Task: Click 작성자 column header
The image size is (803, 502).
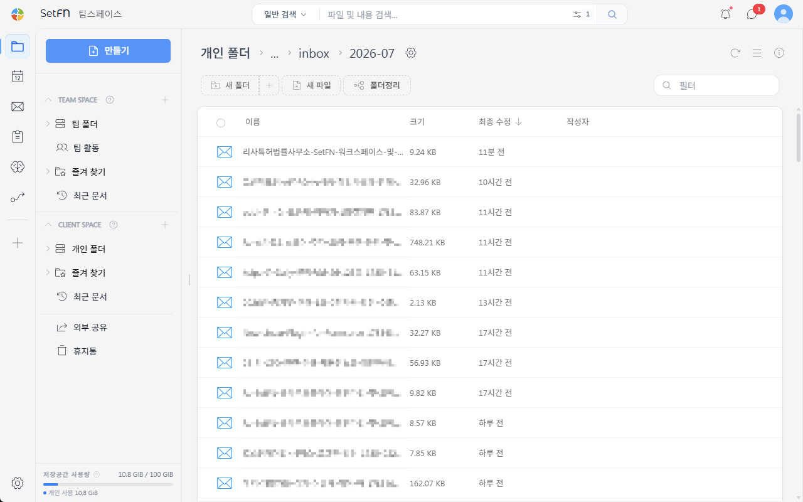Action: click(578, 122)
